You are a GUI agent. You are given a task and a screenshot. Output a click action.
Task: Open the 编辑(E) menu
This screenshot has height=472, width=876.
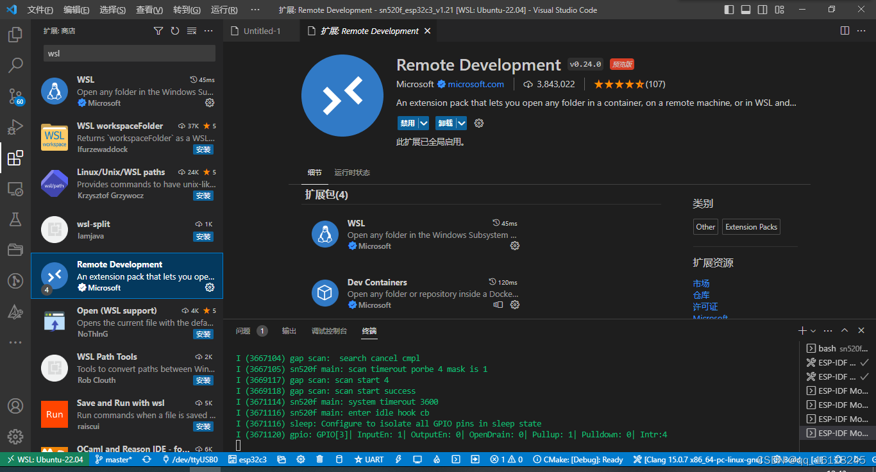coord(76,10)
